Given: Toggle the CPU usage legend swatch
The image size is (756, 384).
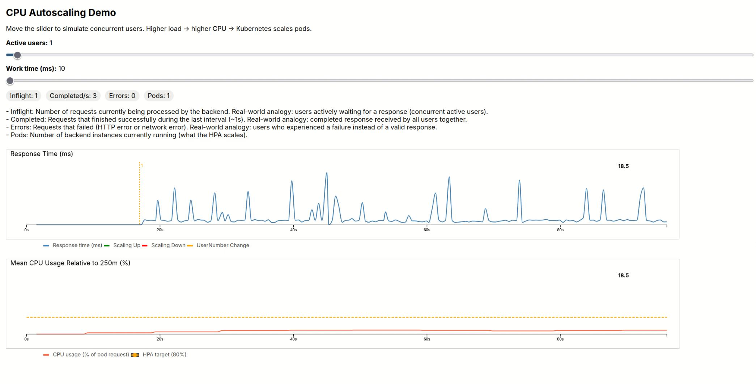Looking at the screenshot, I should tap(46, 355).
